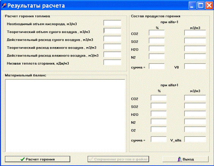The width and height of the screenshot is (214, 166).
Task: Click H2O percent field under alfa>1
Action: [159, 114]
